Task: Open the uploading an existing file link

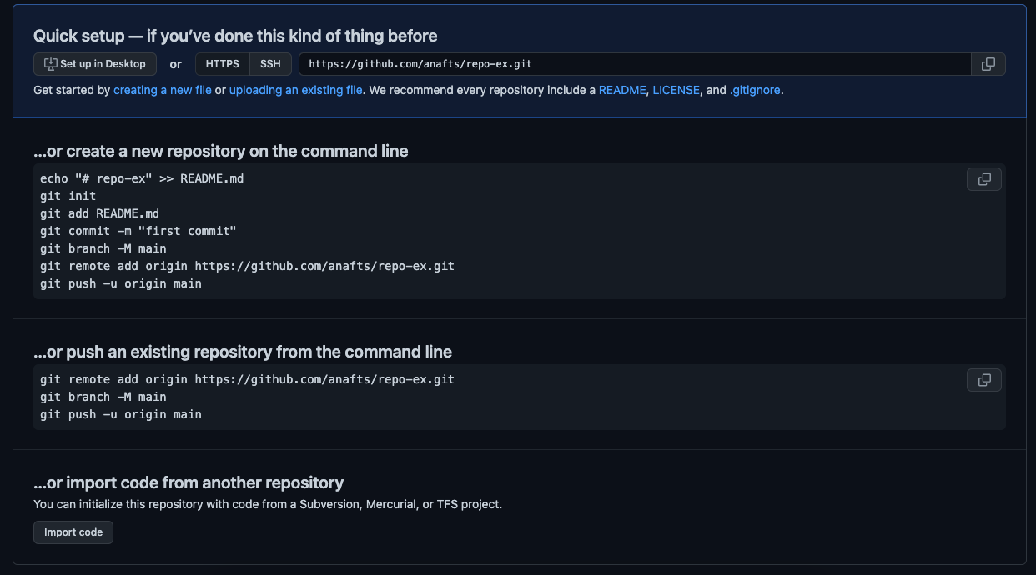Action: click(294, 90)
